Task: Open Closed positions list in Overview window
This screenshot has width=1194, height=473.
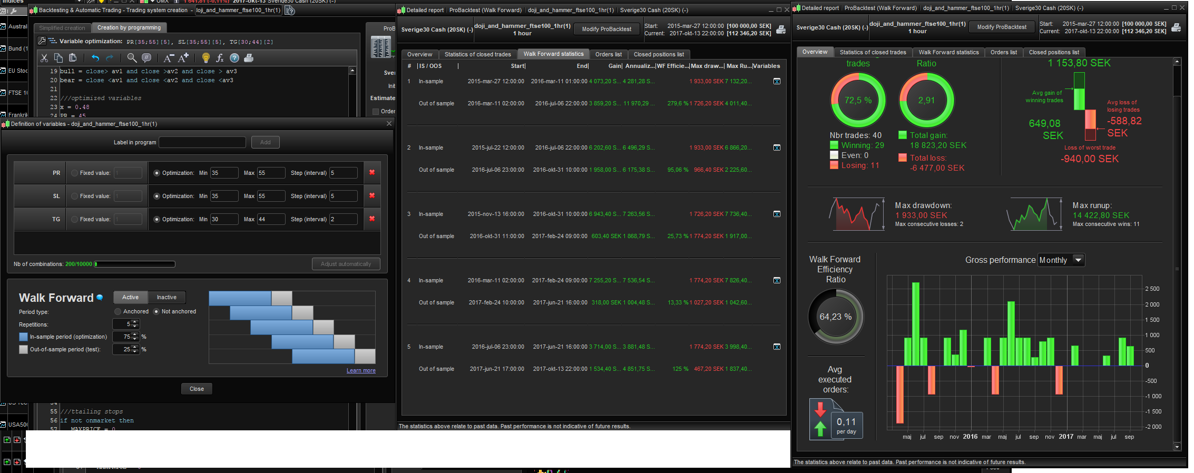Action: point(1054,52)
